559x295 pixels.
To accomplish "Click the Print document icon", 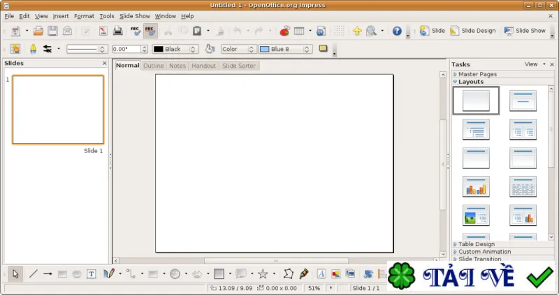I will click(x=117, y=31).
